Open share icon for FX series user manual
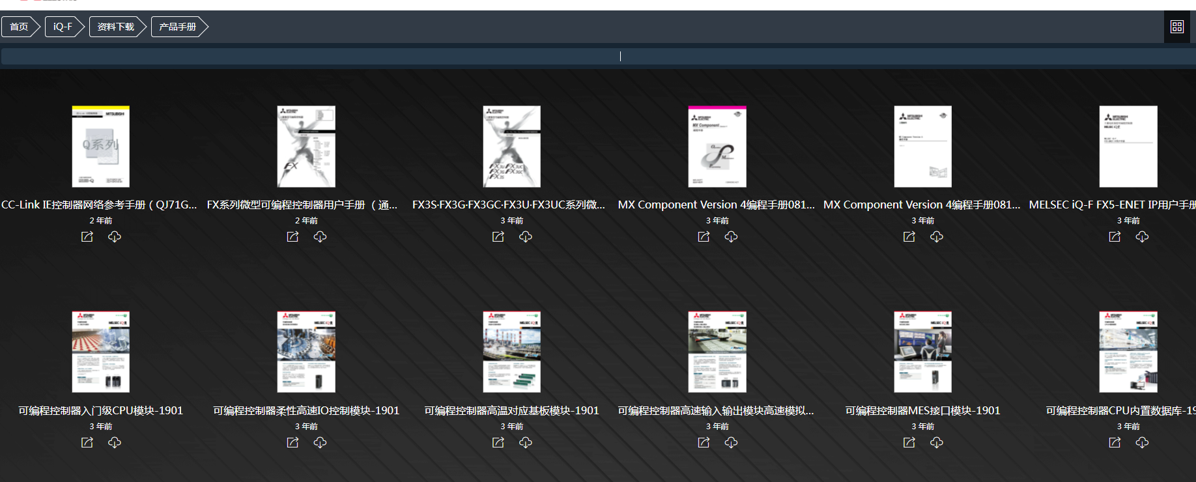This screenshot has width=1196, height=482. point(292,236)
